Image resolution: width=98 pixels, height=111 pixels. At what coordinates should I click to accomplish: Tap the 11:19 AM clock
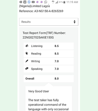click(x=72, y=2)
